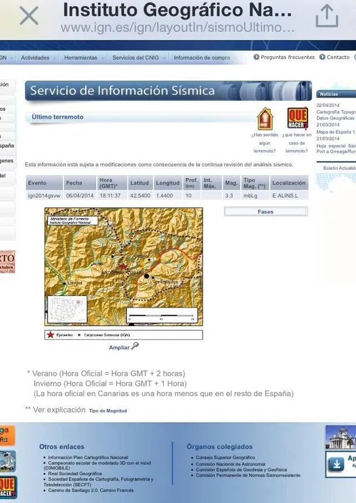
Task: Click the Fases button
Action: [x=266, y=212]
